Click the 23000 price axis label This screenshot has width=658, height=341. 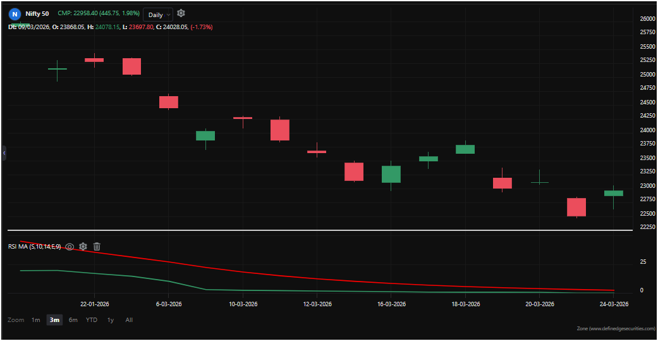point(646,185)
